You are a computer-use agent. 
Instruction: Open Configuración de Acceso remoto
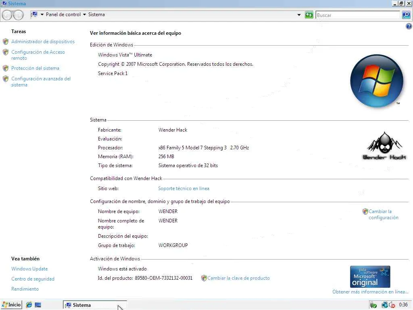point(38,55)
